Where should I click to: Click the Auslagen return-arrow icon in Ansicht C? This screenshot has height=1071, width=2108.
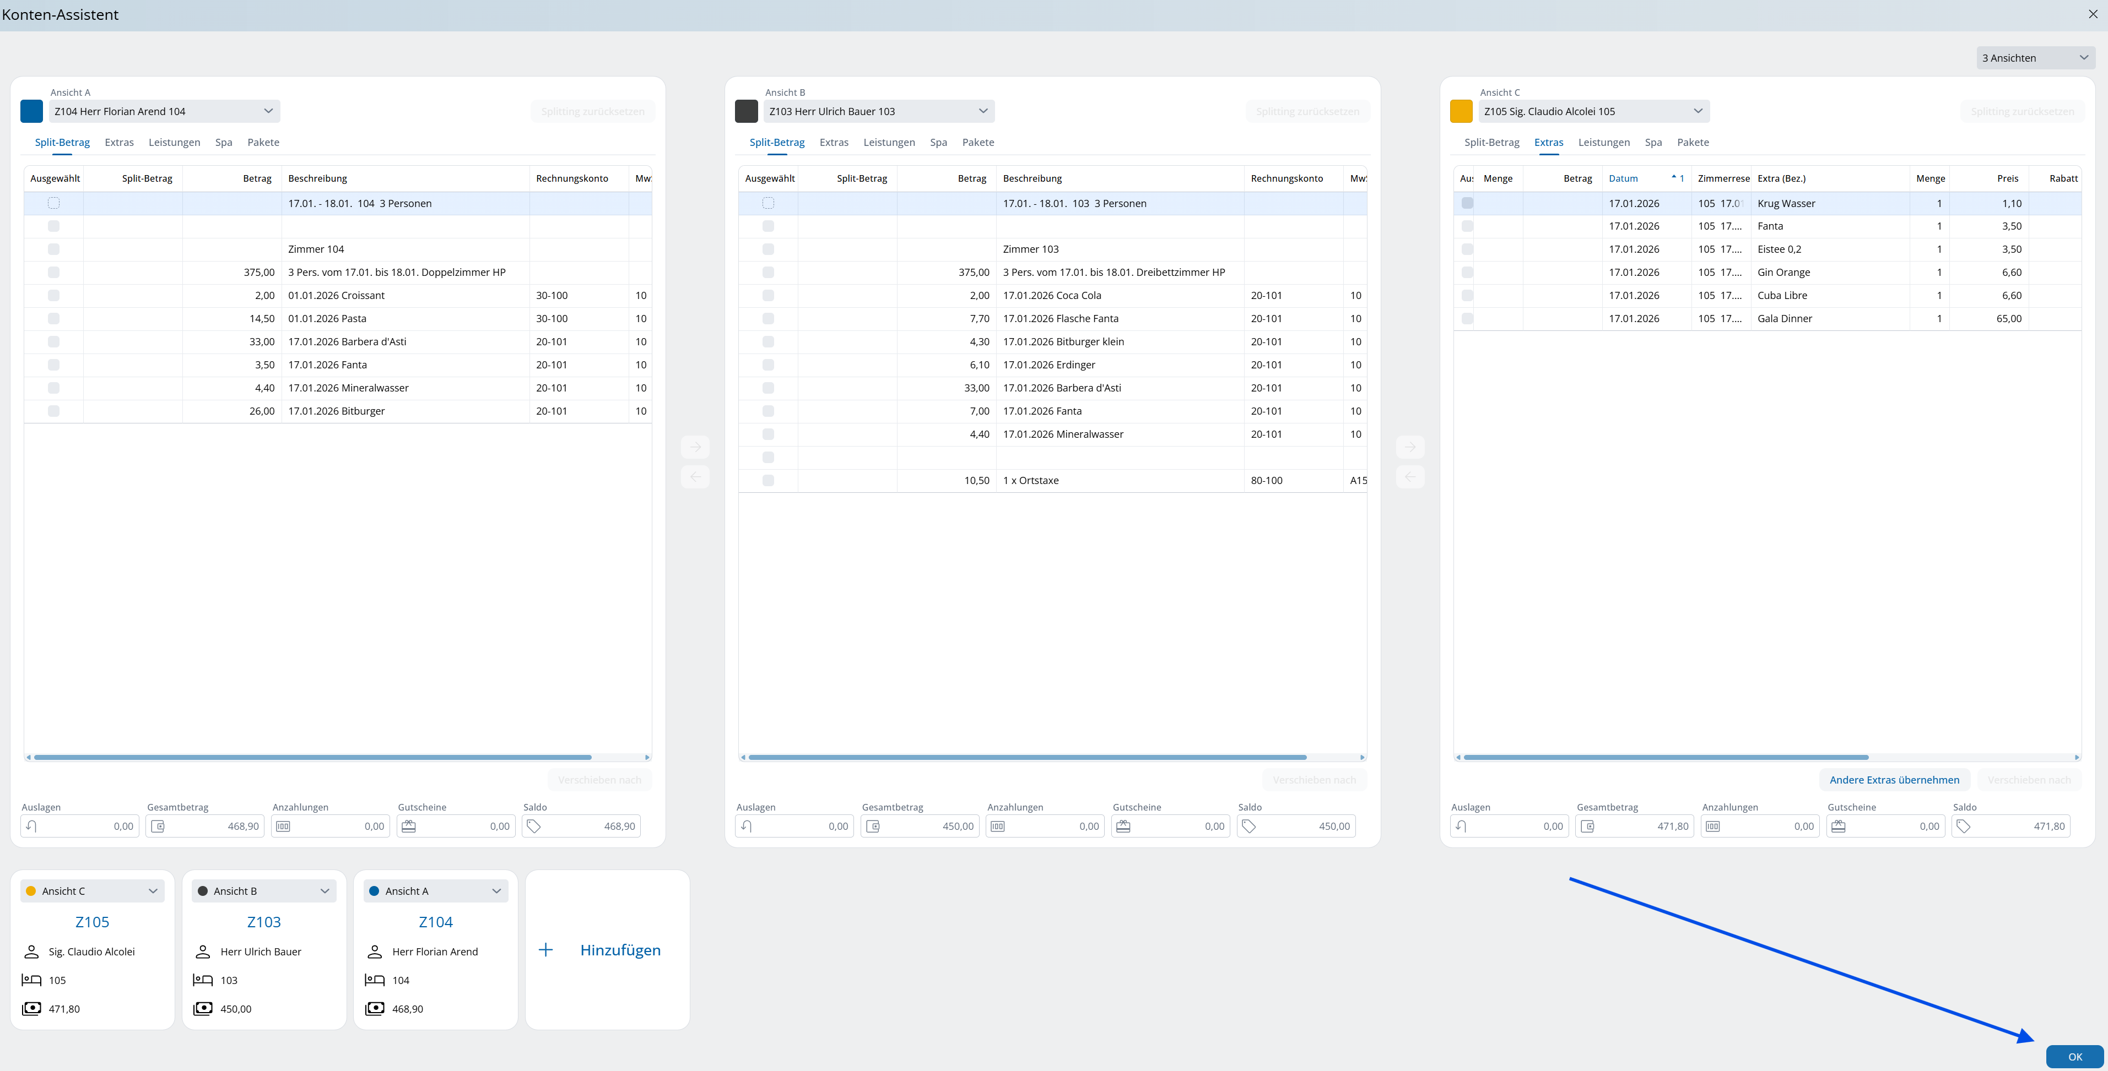[x=1461, y=827]
